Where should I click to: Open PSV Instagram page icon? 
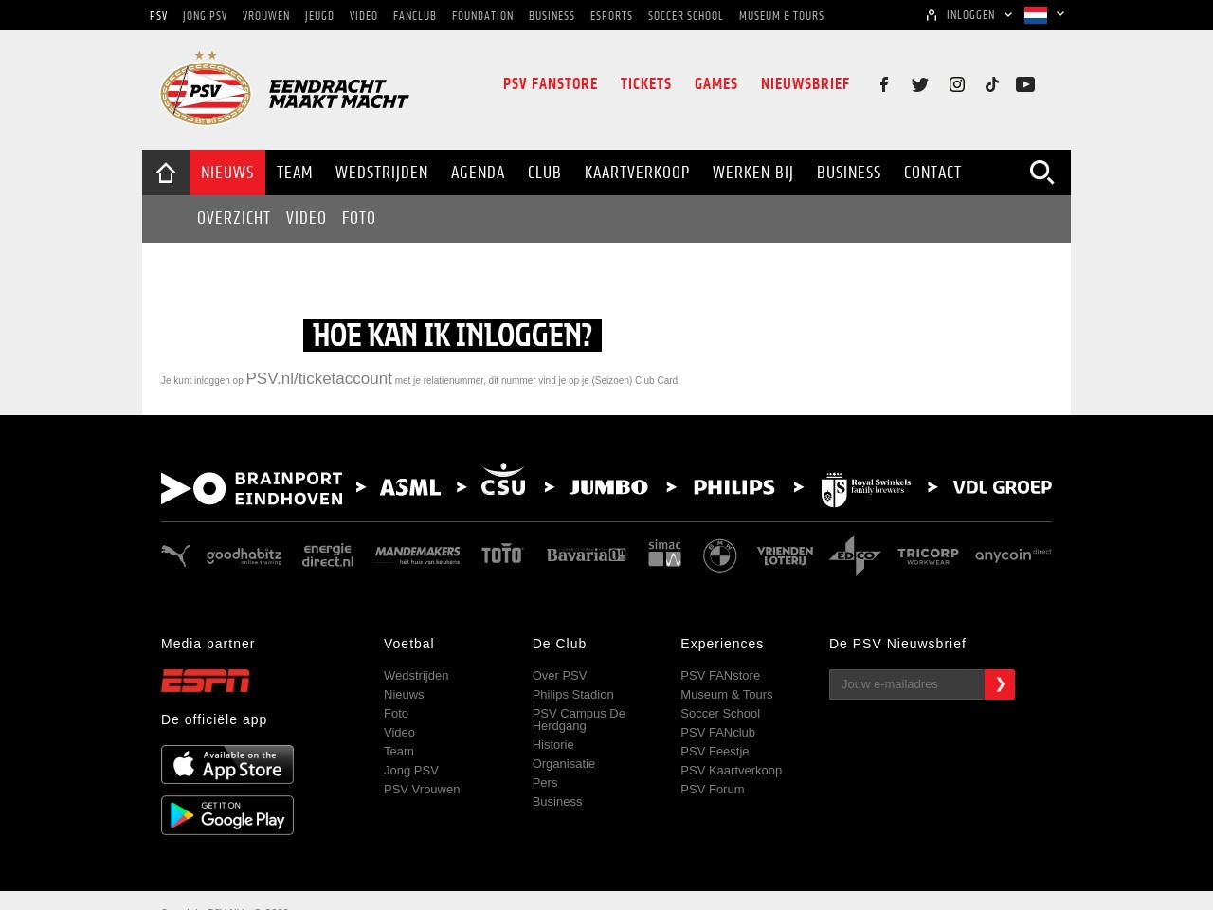click(957, 84)
